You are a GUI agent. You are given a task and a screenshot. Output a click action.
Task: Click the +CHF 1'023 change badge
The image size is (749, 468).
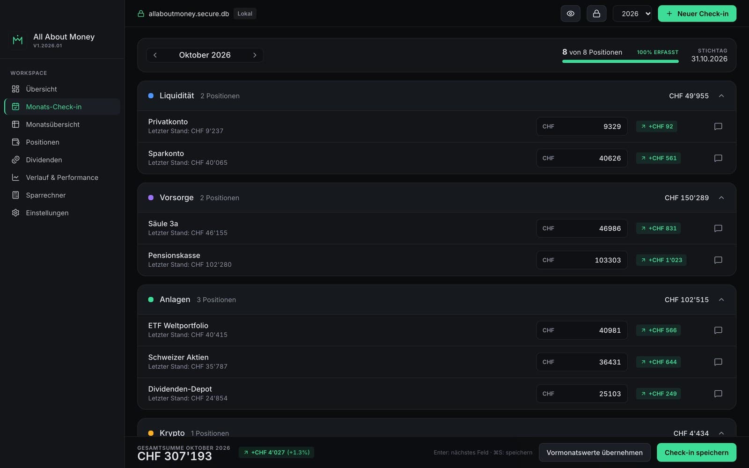coord(661,260)
